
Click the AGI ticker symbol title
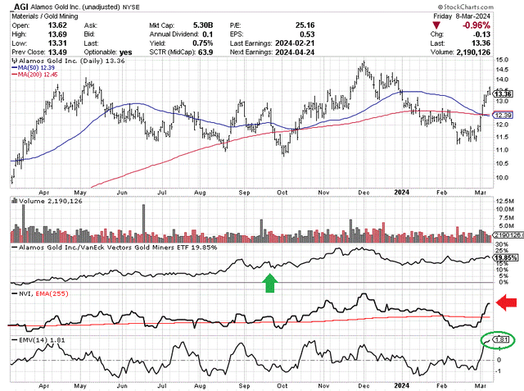20,7
